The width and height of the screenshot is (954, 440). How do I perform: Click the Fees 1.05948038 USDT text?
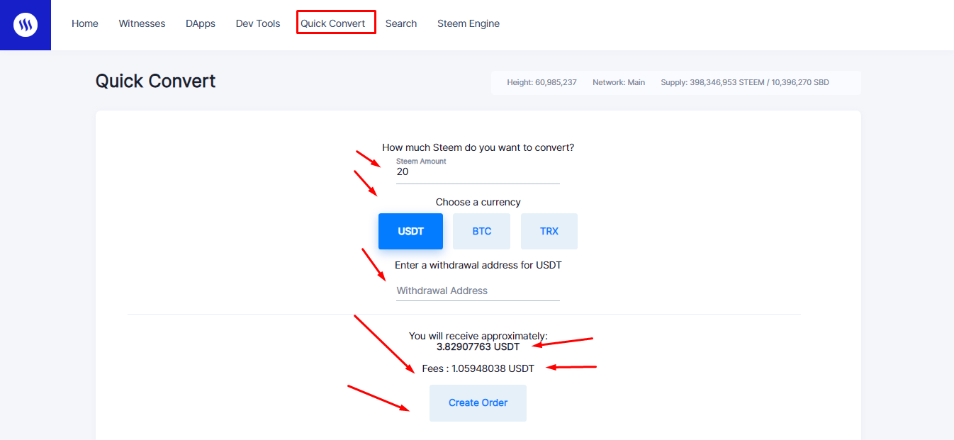coord(478,368)
